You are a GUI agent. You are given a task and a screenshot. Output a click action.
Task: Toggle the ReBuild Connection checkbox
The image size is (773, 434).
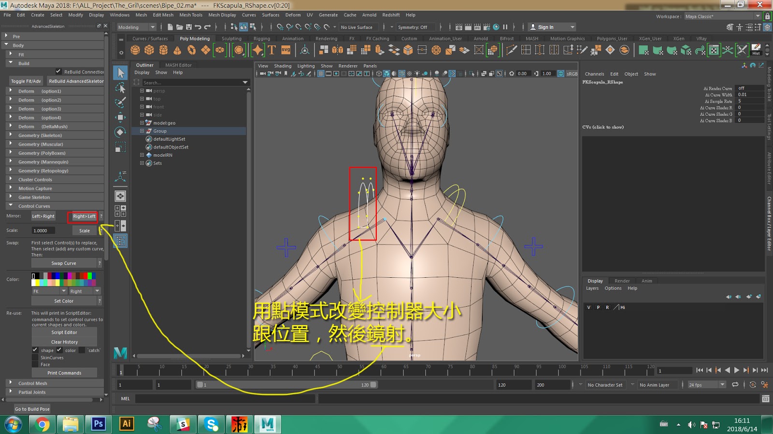58,72
